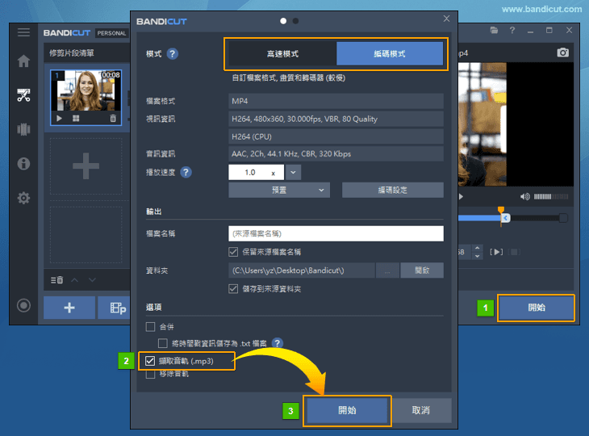The image size is (589, 436).
Task: Click 開始 in the export dialog
Action: tap(347, 410)
